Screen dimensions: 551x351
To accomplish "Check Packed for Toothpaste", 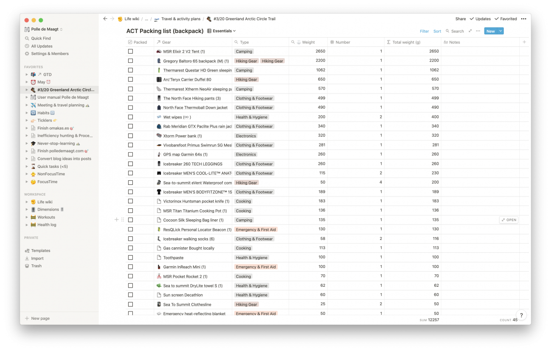I will [x=130, y=257].
